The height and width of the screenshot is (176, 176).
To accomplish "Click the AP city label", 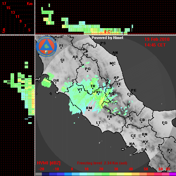I will click(117, 78).
